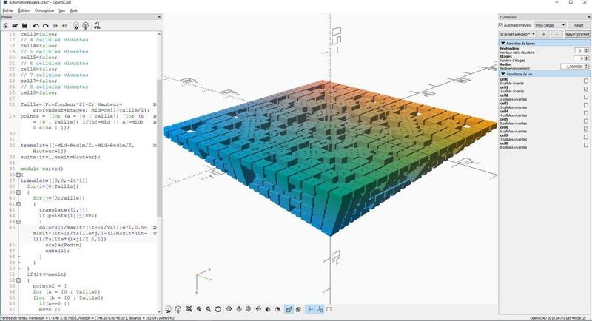Click the Render icon in viewport toolbar
This screenshot has width=592, height=321.
178,309
